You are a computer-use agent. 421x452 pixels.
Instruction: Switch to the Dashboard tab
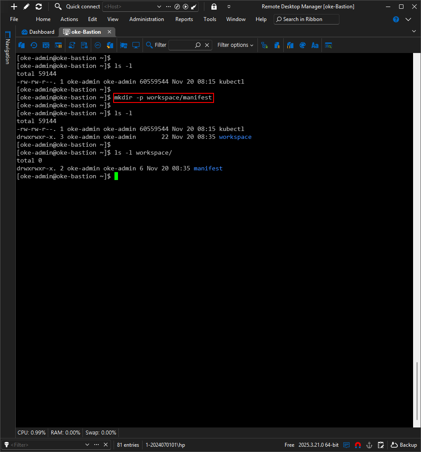[38, 32]
